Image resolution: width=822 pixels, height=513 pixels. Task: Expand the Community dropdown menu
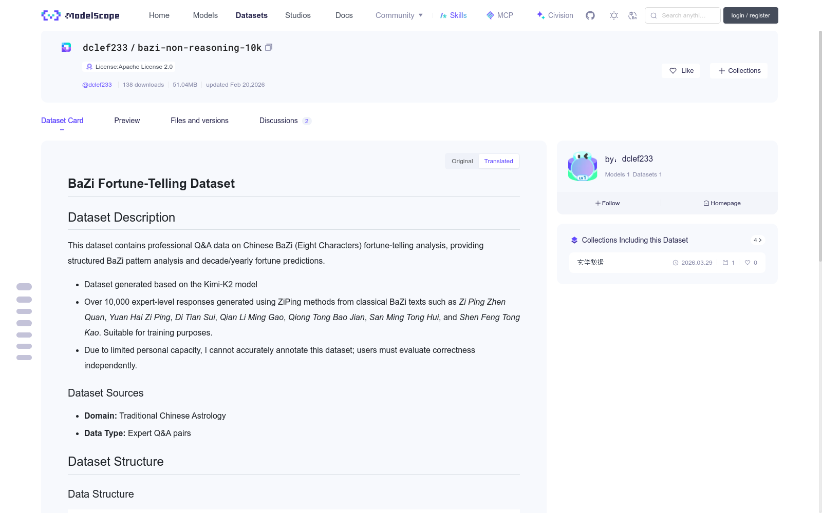(399, 15)
